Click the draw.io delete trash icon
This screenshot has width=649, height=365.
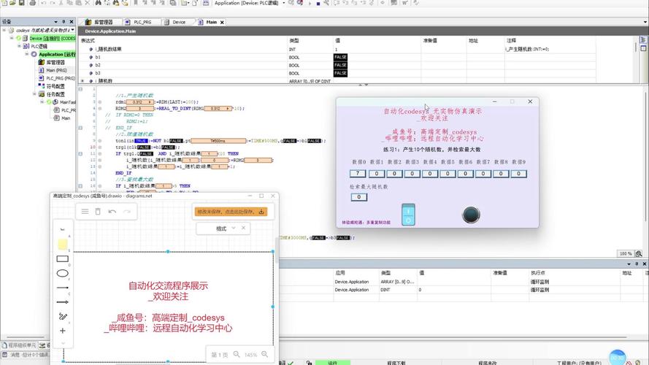pyautogui.click(x=98, y=212)
